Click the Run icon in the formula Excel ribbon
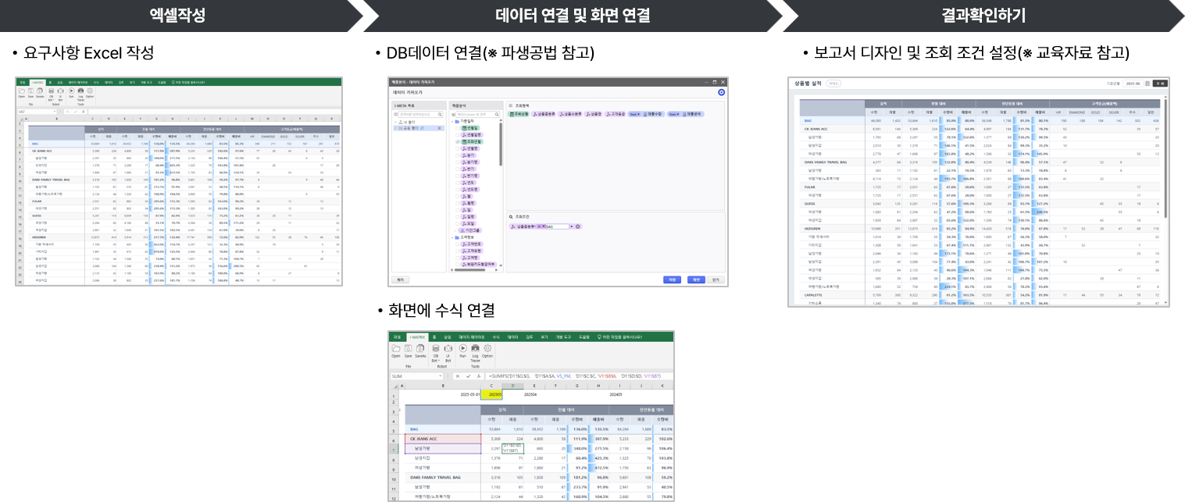 tap(462, 348)
